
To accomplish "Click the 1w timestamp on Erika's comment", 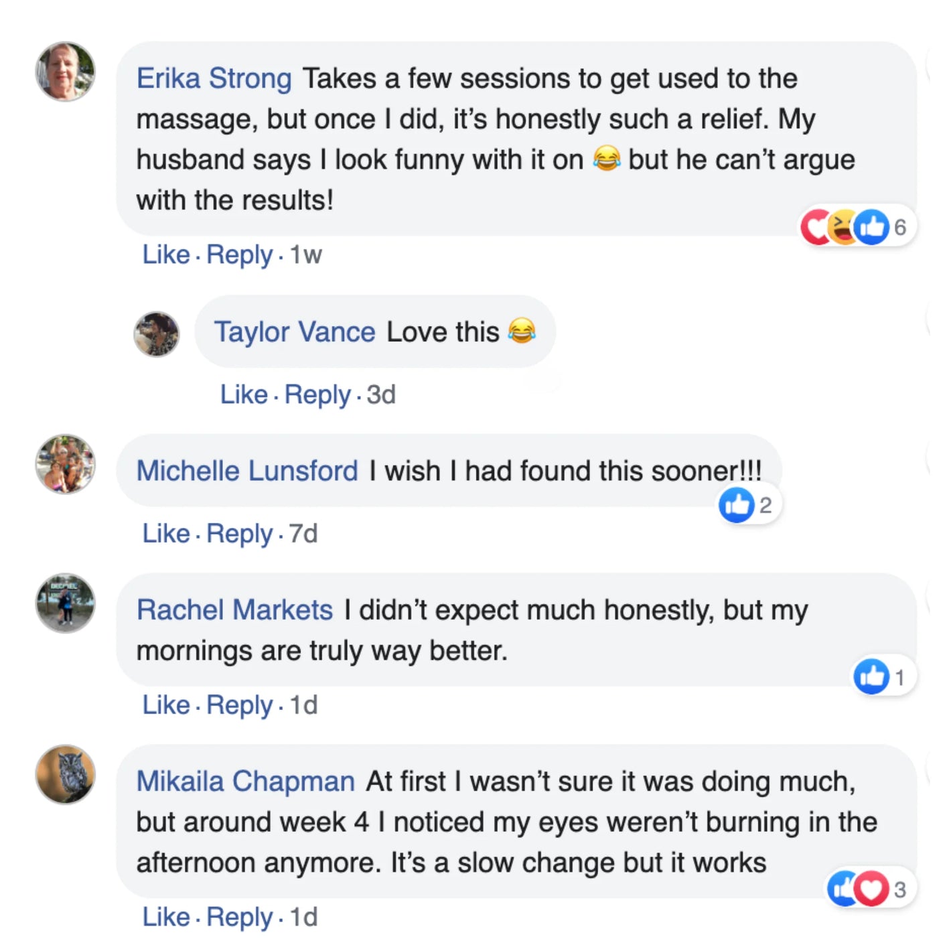I will pos(305,254).
